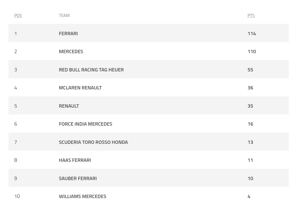Select Williams' 4 points value
This screenshot has width=298, height=214.
[249, 196]
